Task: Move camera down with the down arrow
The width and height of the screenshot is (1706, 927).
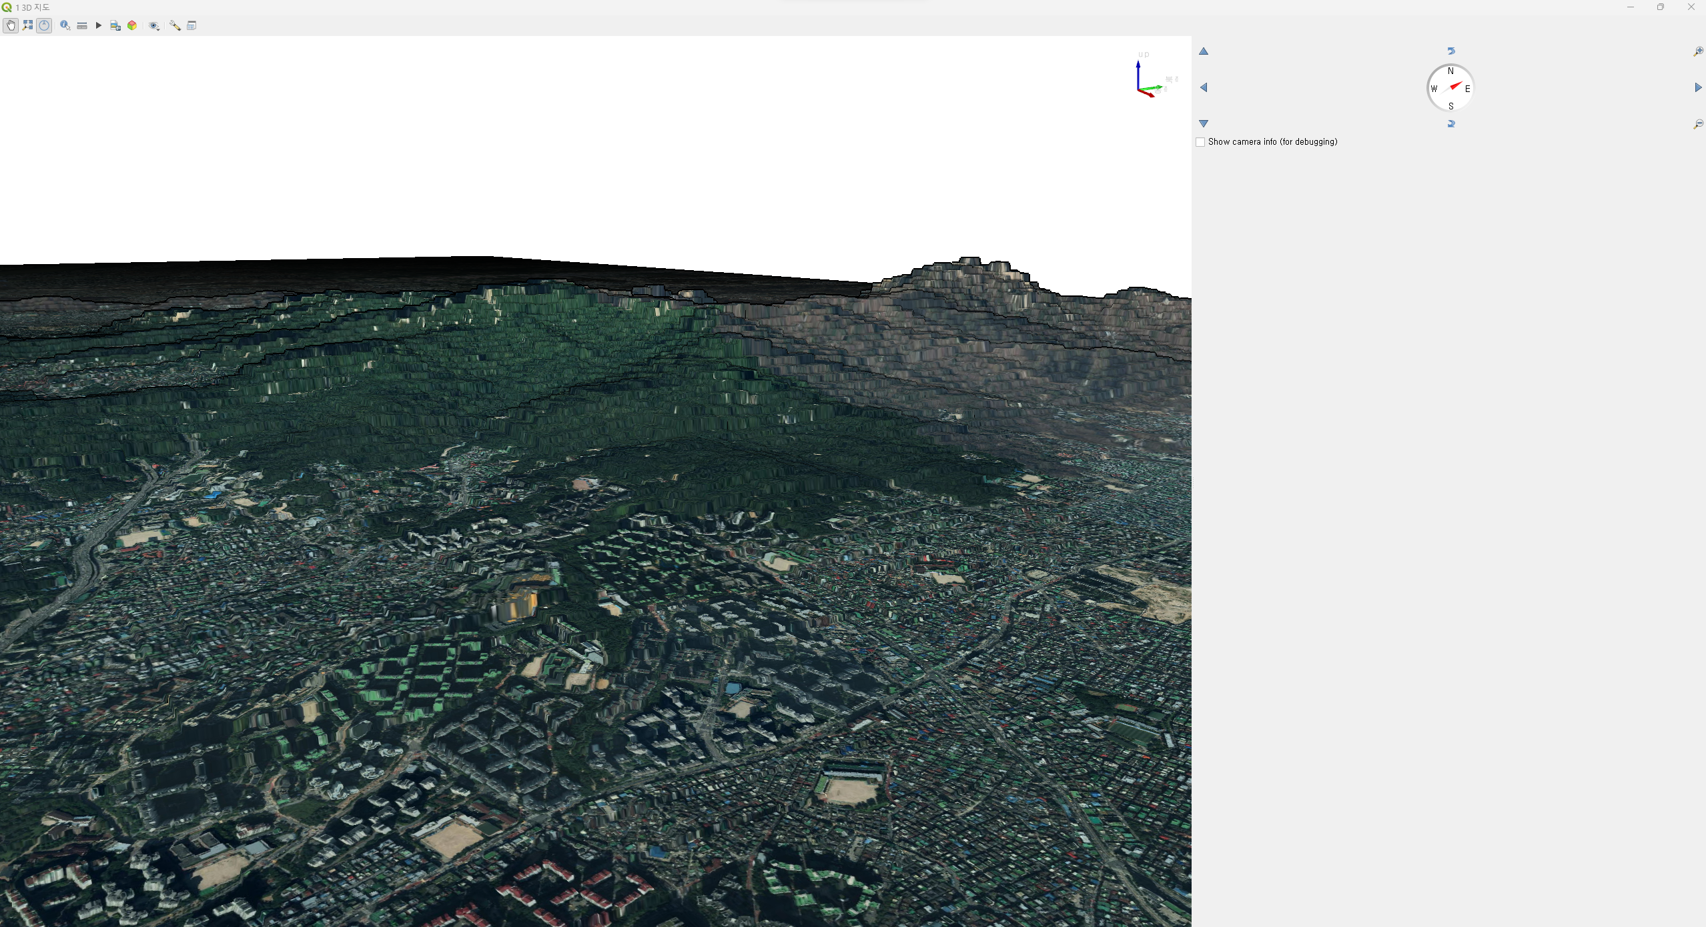Action: tap(1204, 123)
